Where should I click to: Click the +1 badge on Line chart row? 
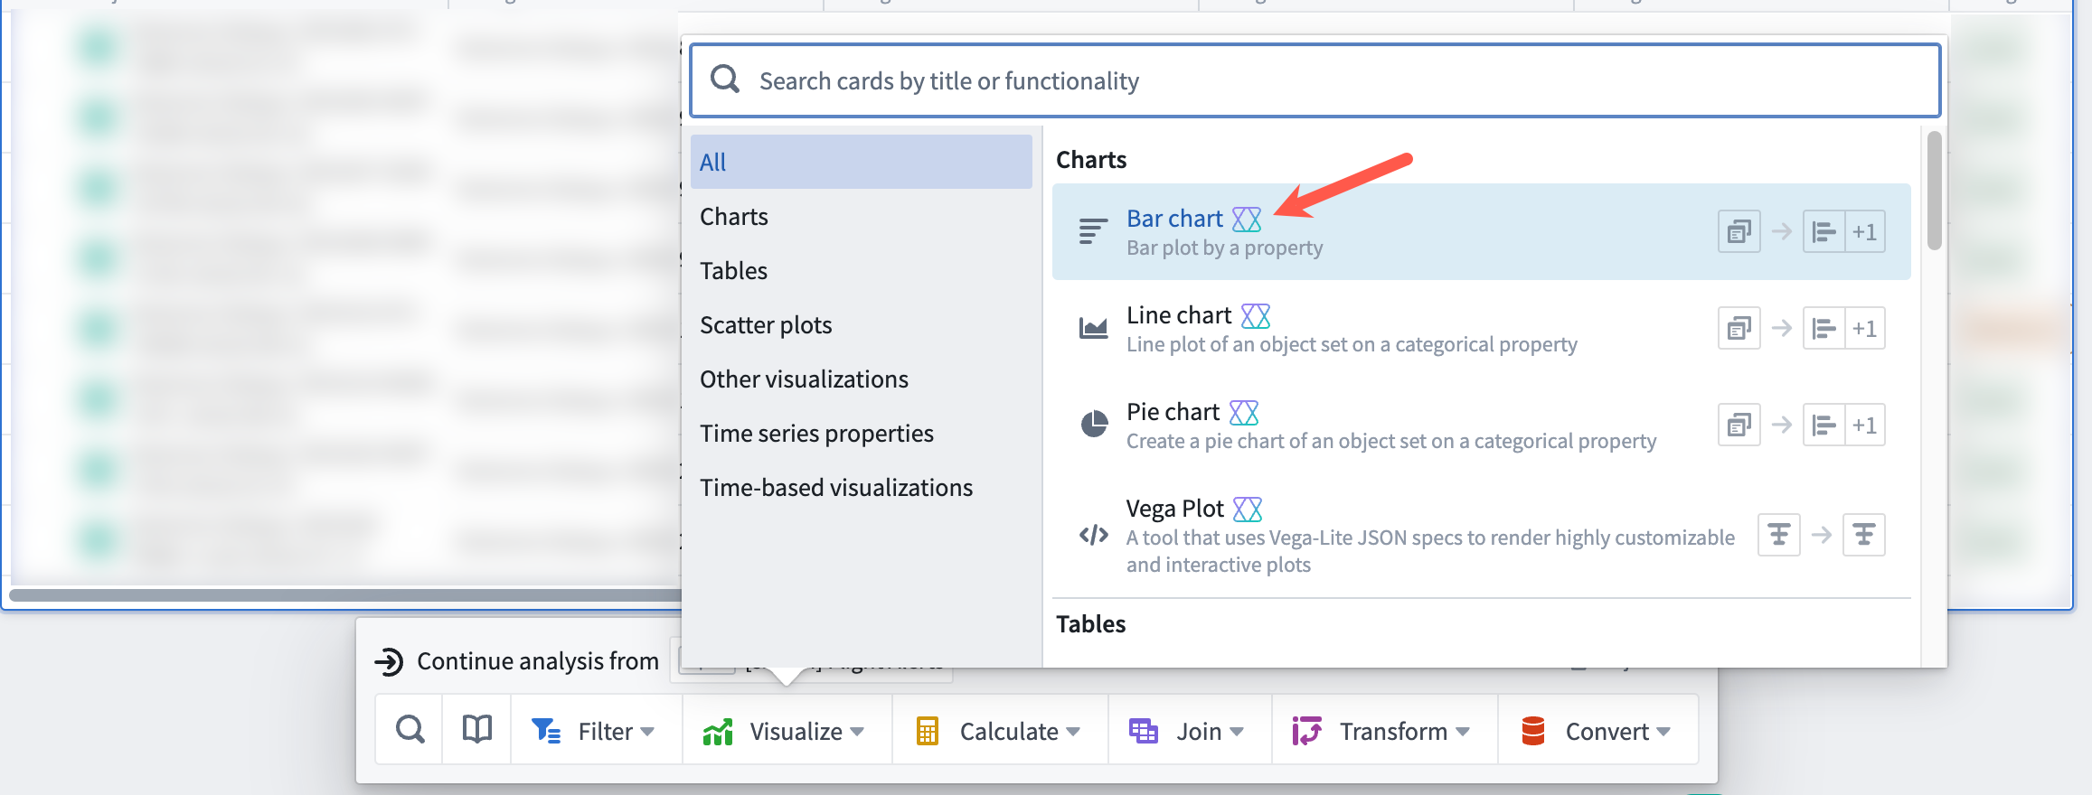[1865, 329]
